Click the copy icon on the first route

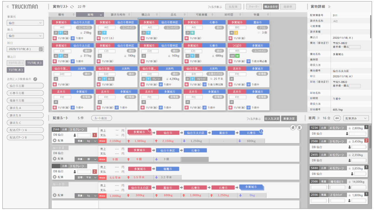point(293,127)
